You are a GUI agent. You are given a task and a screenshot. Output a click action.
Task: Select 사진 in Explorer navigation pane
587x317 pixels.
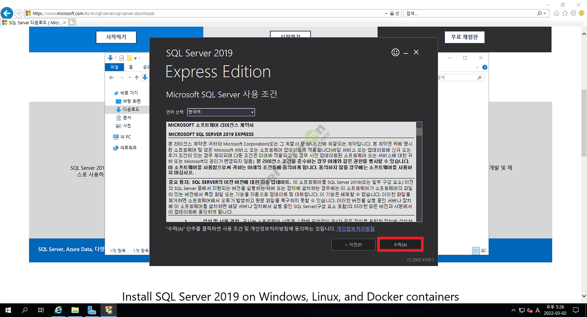pos(124,126)
